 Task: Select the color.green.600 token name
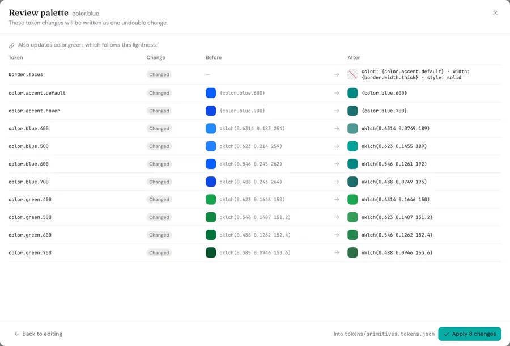[x=30, y=235]
